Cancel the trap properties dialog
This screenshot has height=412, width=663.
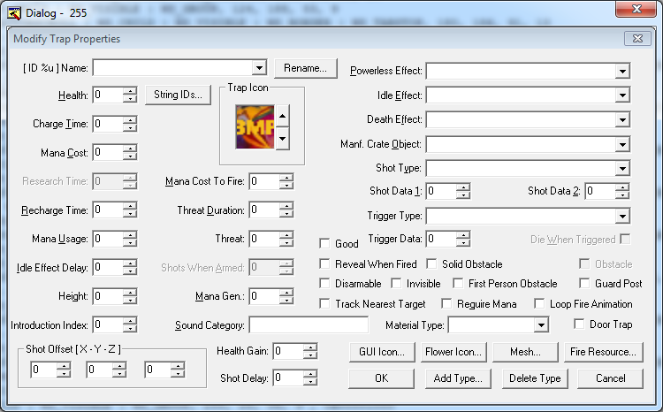click(x=610, y=378)
